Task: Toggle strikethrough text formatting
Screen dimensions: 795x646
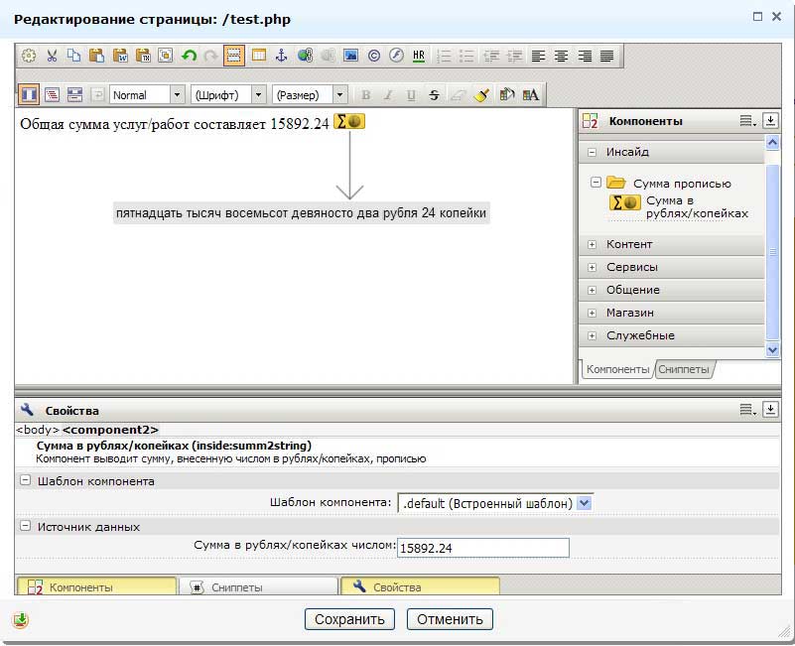Action: (x=434, y=95)
